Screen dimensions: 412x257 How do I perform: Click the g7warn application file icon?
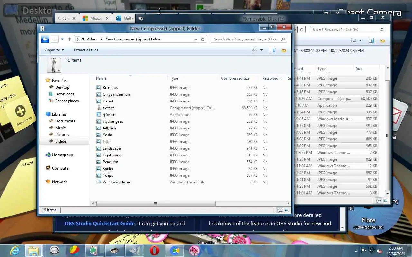(x=99, y=115)
